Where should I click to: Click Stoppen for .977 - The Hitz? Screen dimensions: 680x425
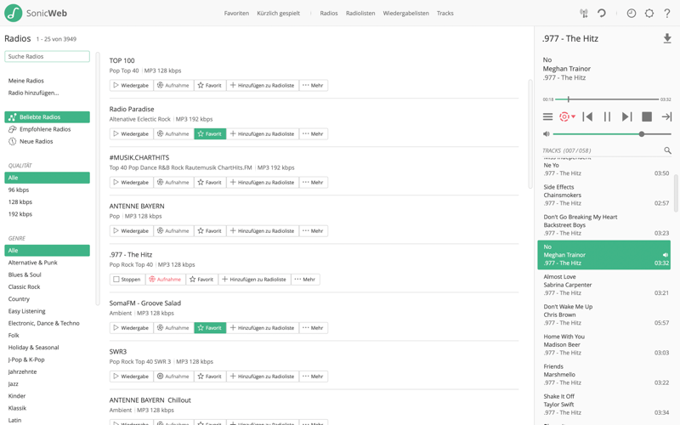click(x=127, y=280)
